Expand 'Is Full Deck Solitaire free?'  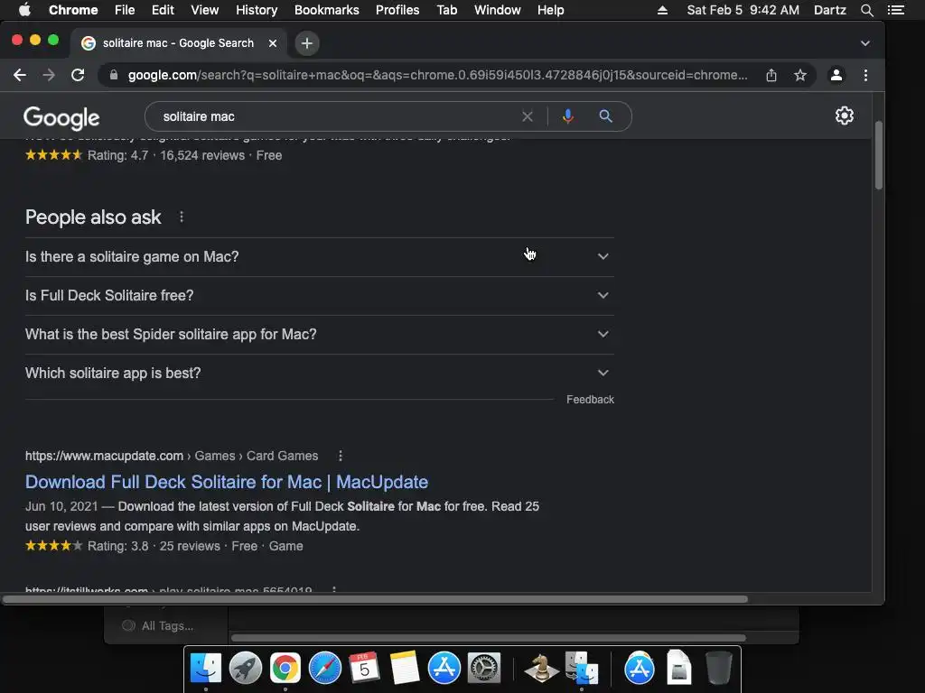coord(319,296)
